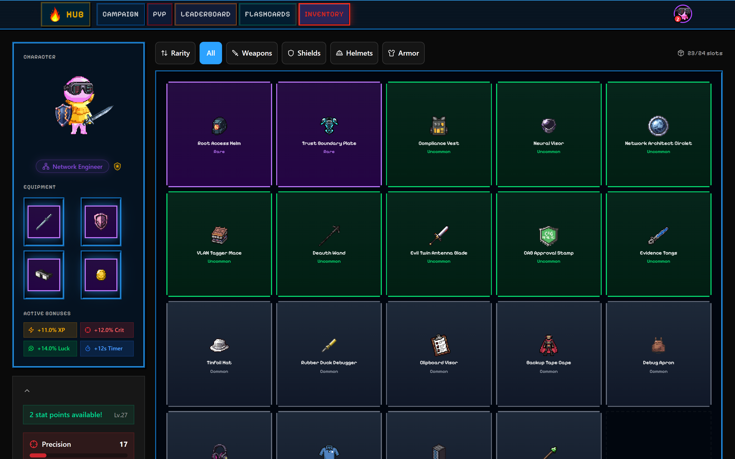The width and height of the screenshot is (735, 459).
Task: Open the Rarity sort control
Action: pos(175,53)
